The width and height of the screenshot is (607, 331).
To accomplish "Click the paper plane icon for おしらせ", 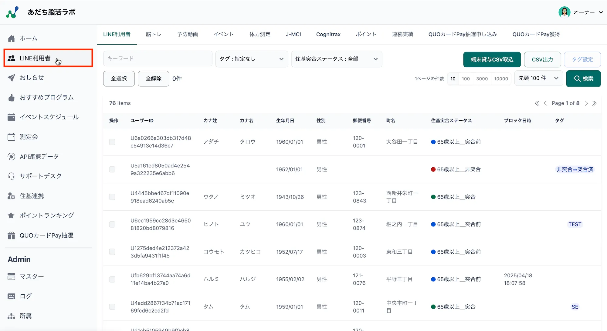I will [x=11, y=78].
